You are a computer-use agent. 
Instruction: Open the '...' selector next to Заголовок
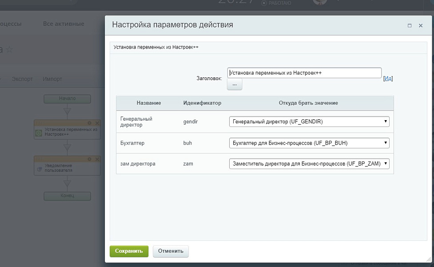pyautogui.click(x=234, y=84)
